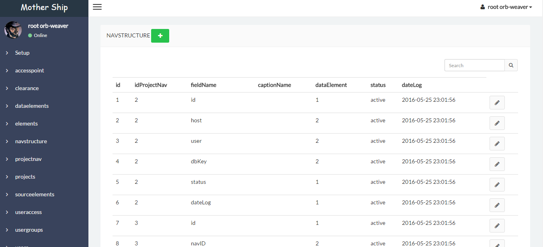543x247 pixels.
Task: Edit row with fieldName user
Action: click(497, 144)
